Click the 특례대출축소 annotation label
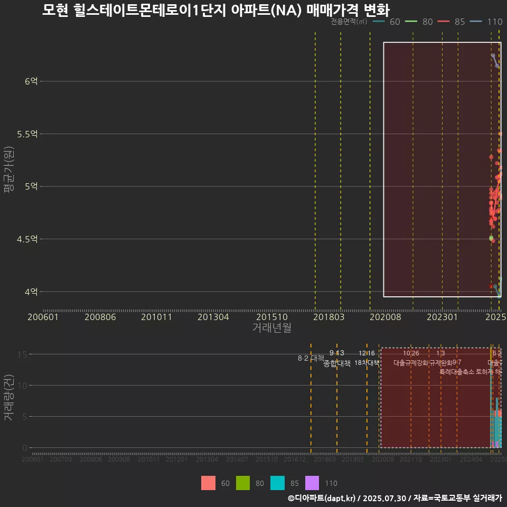 pos(457,372)
